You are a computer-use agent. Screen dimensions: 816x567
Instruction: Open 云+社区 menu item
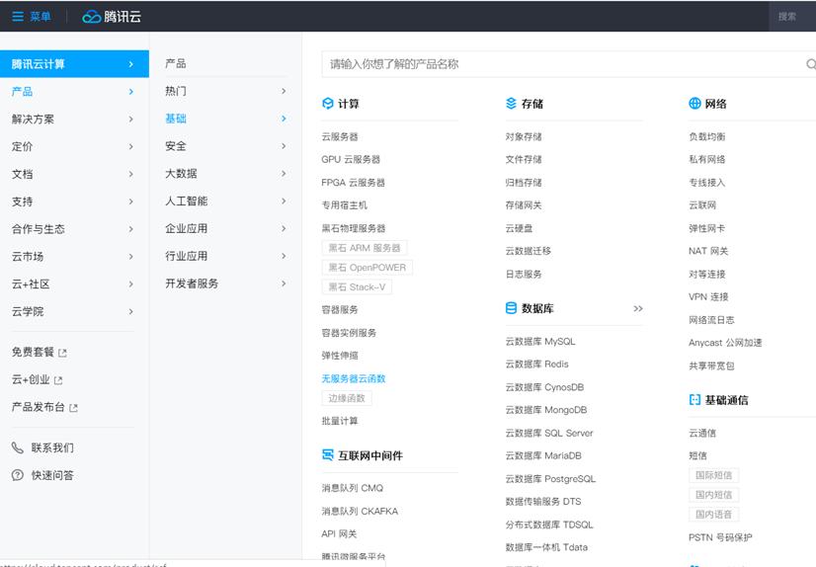point(72,284)
